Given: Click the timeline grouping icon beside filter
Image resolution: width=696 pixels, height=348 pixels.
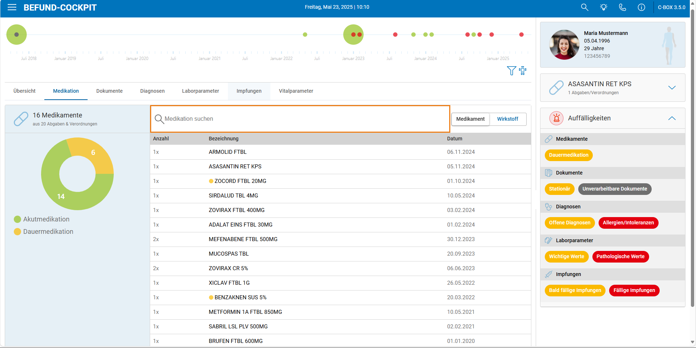Looking at the screenshot, I should pyautogui.click(x=523, y=71).
